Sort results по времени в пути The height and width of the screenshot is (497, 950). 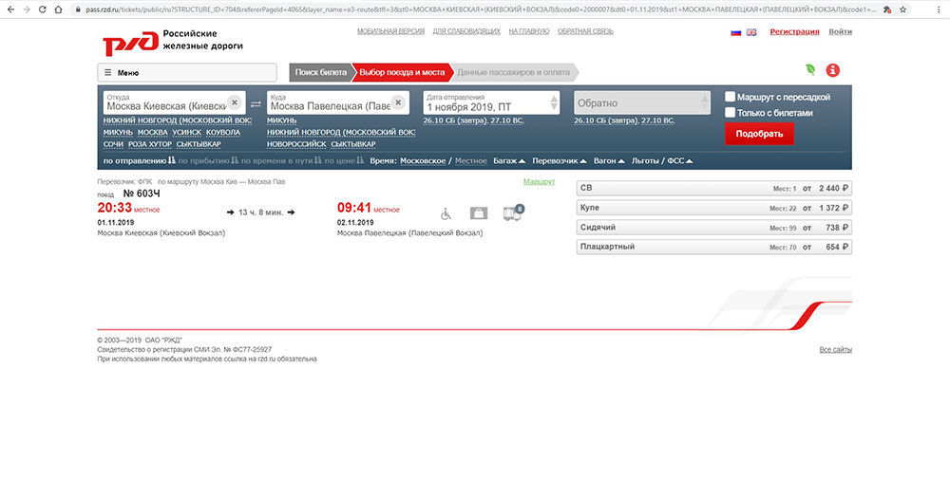(282, 161)
